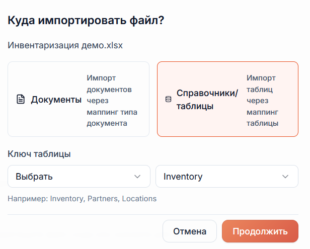
Task: Click the description Импорт таблиц через маппинг
Action: (x=262, y=101)
